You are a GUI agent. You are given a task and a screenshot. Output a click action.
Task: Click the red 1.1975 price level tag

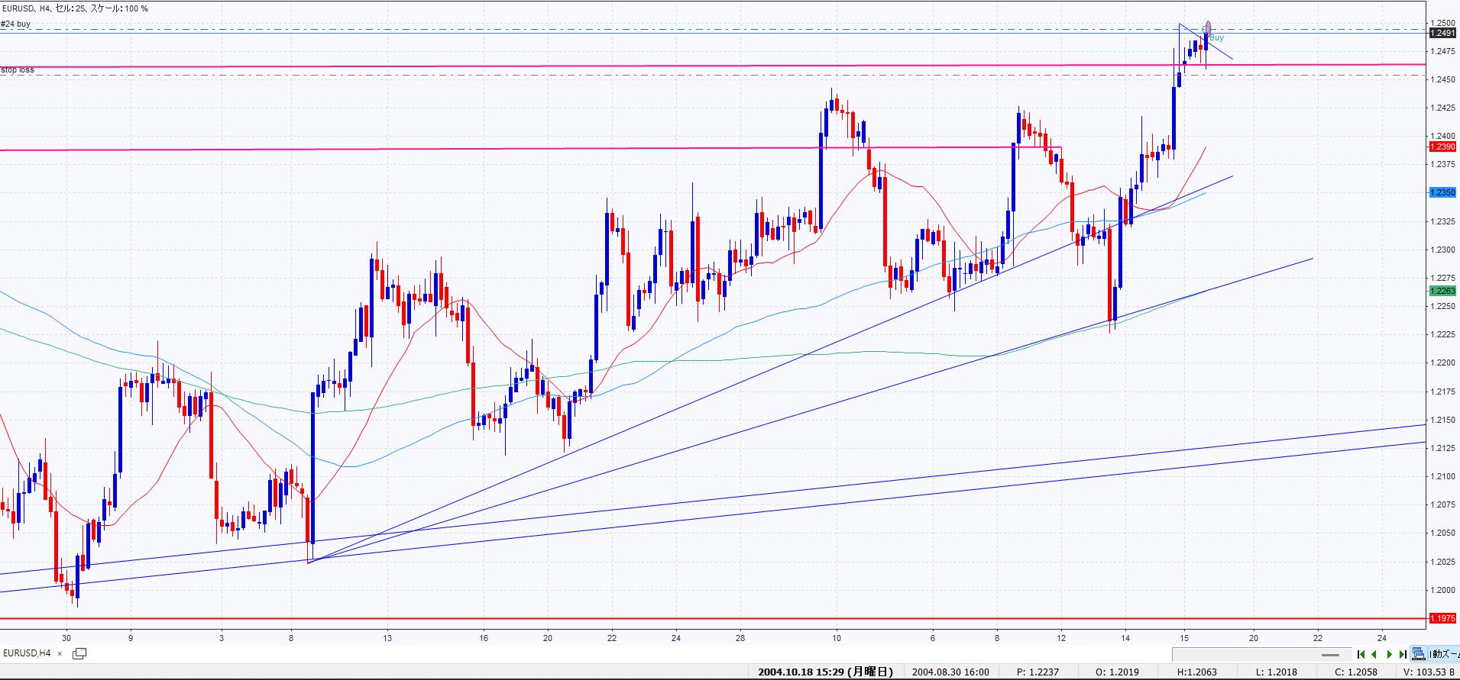pyautogui.click(x=1442, y=618)
